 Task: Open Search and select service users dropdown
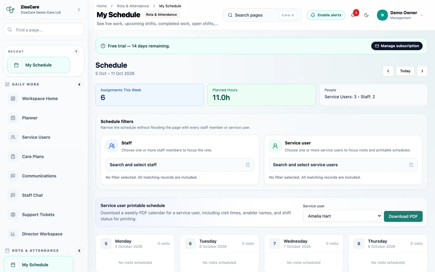tap(343, 165)
